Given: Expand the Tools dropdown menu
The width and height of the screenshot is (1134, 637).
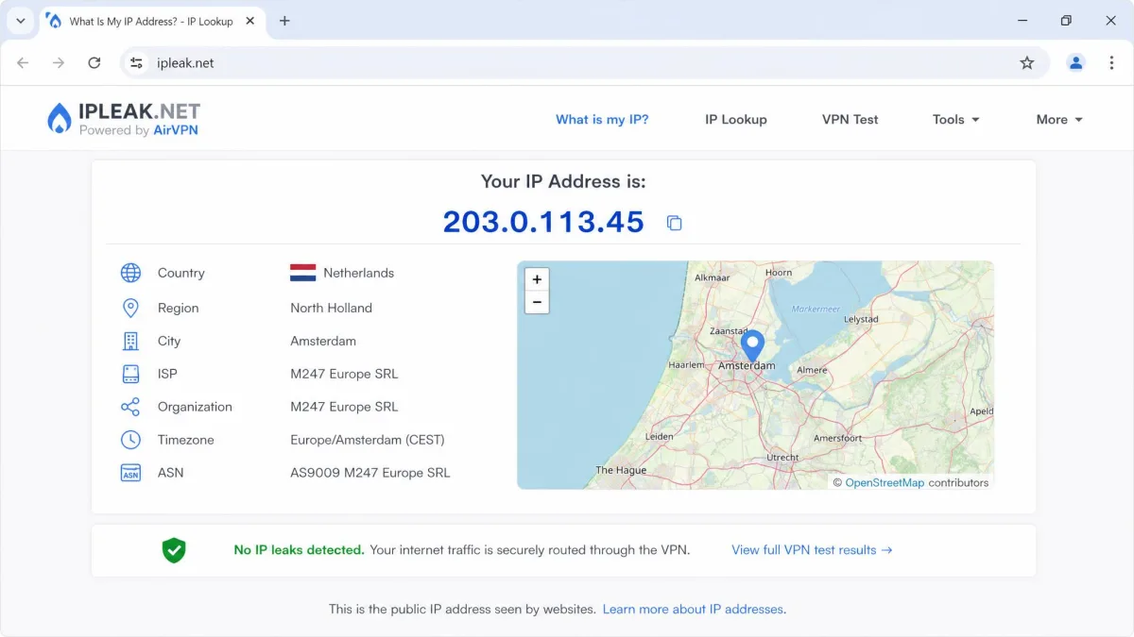Looking at the screenshot, I should tap(955, 120).
